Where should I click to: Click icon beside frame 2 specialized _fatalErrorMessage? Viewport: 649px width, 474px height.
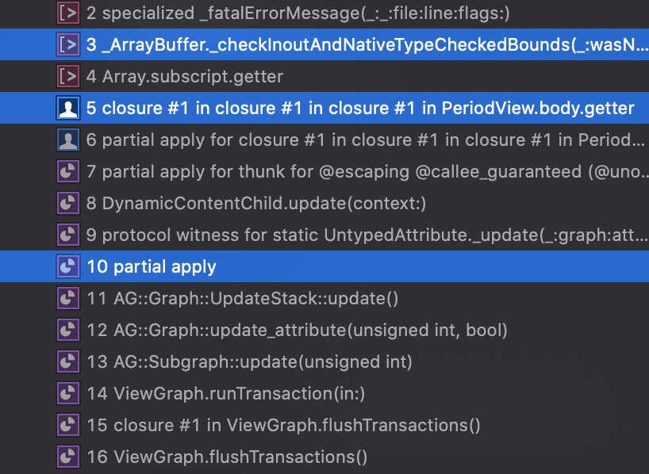(x=69, y=13)
